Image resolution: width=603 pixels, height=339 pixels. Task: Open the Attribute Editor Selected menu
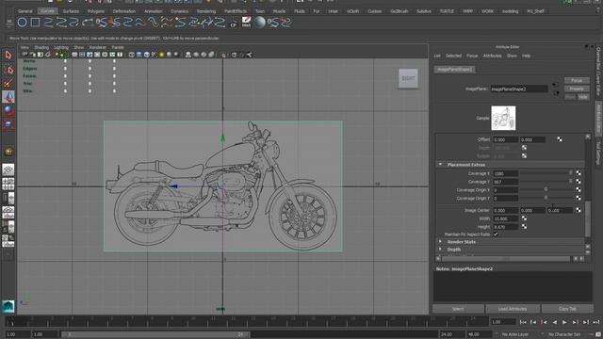453,56
